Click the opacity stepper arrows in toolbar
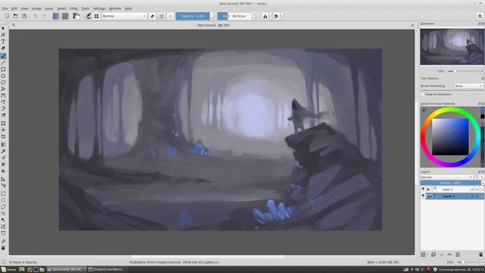485x273 pixels. 211,16
